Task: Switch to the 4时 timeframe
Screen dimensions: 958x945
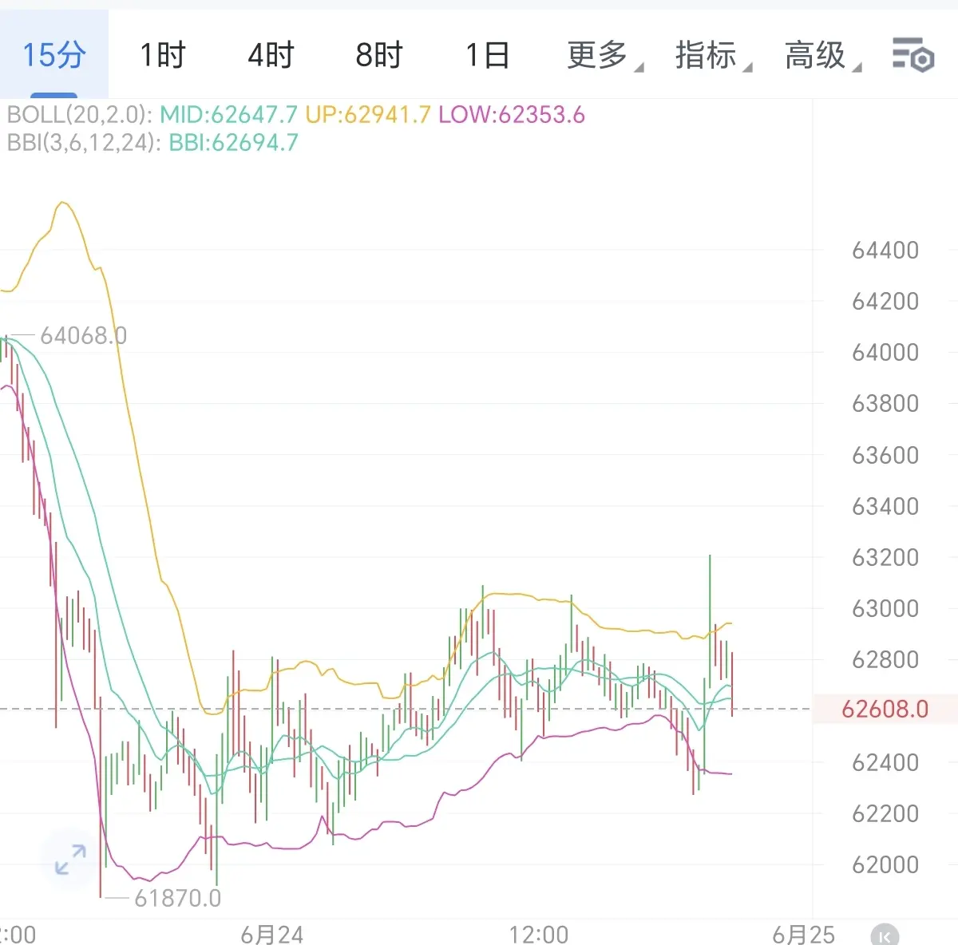Action: click(x=271, y=55)
